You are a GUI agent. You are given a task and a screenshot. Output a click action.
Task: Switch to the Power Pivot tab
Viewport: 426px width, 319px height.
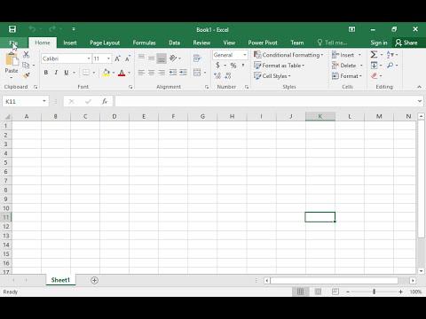pyautogui.click(x=263, y=43)
